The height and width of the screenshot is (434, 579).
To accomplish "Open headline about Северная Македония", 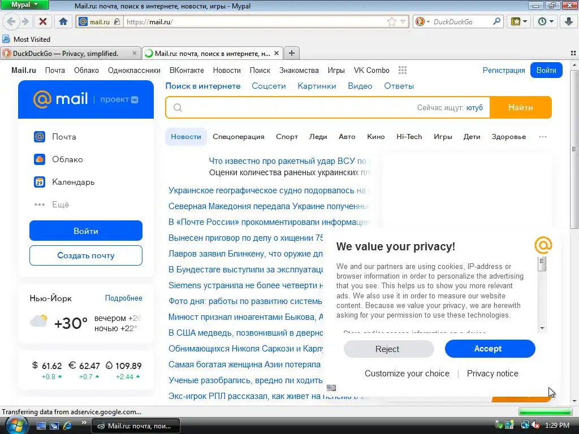I will coord(269,206).
